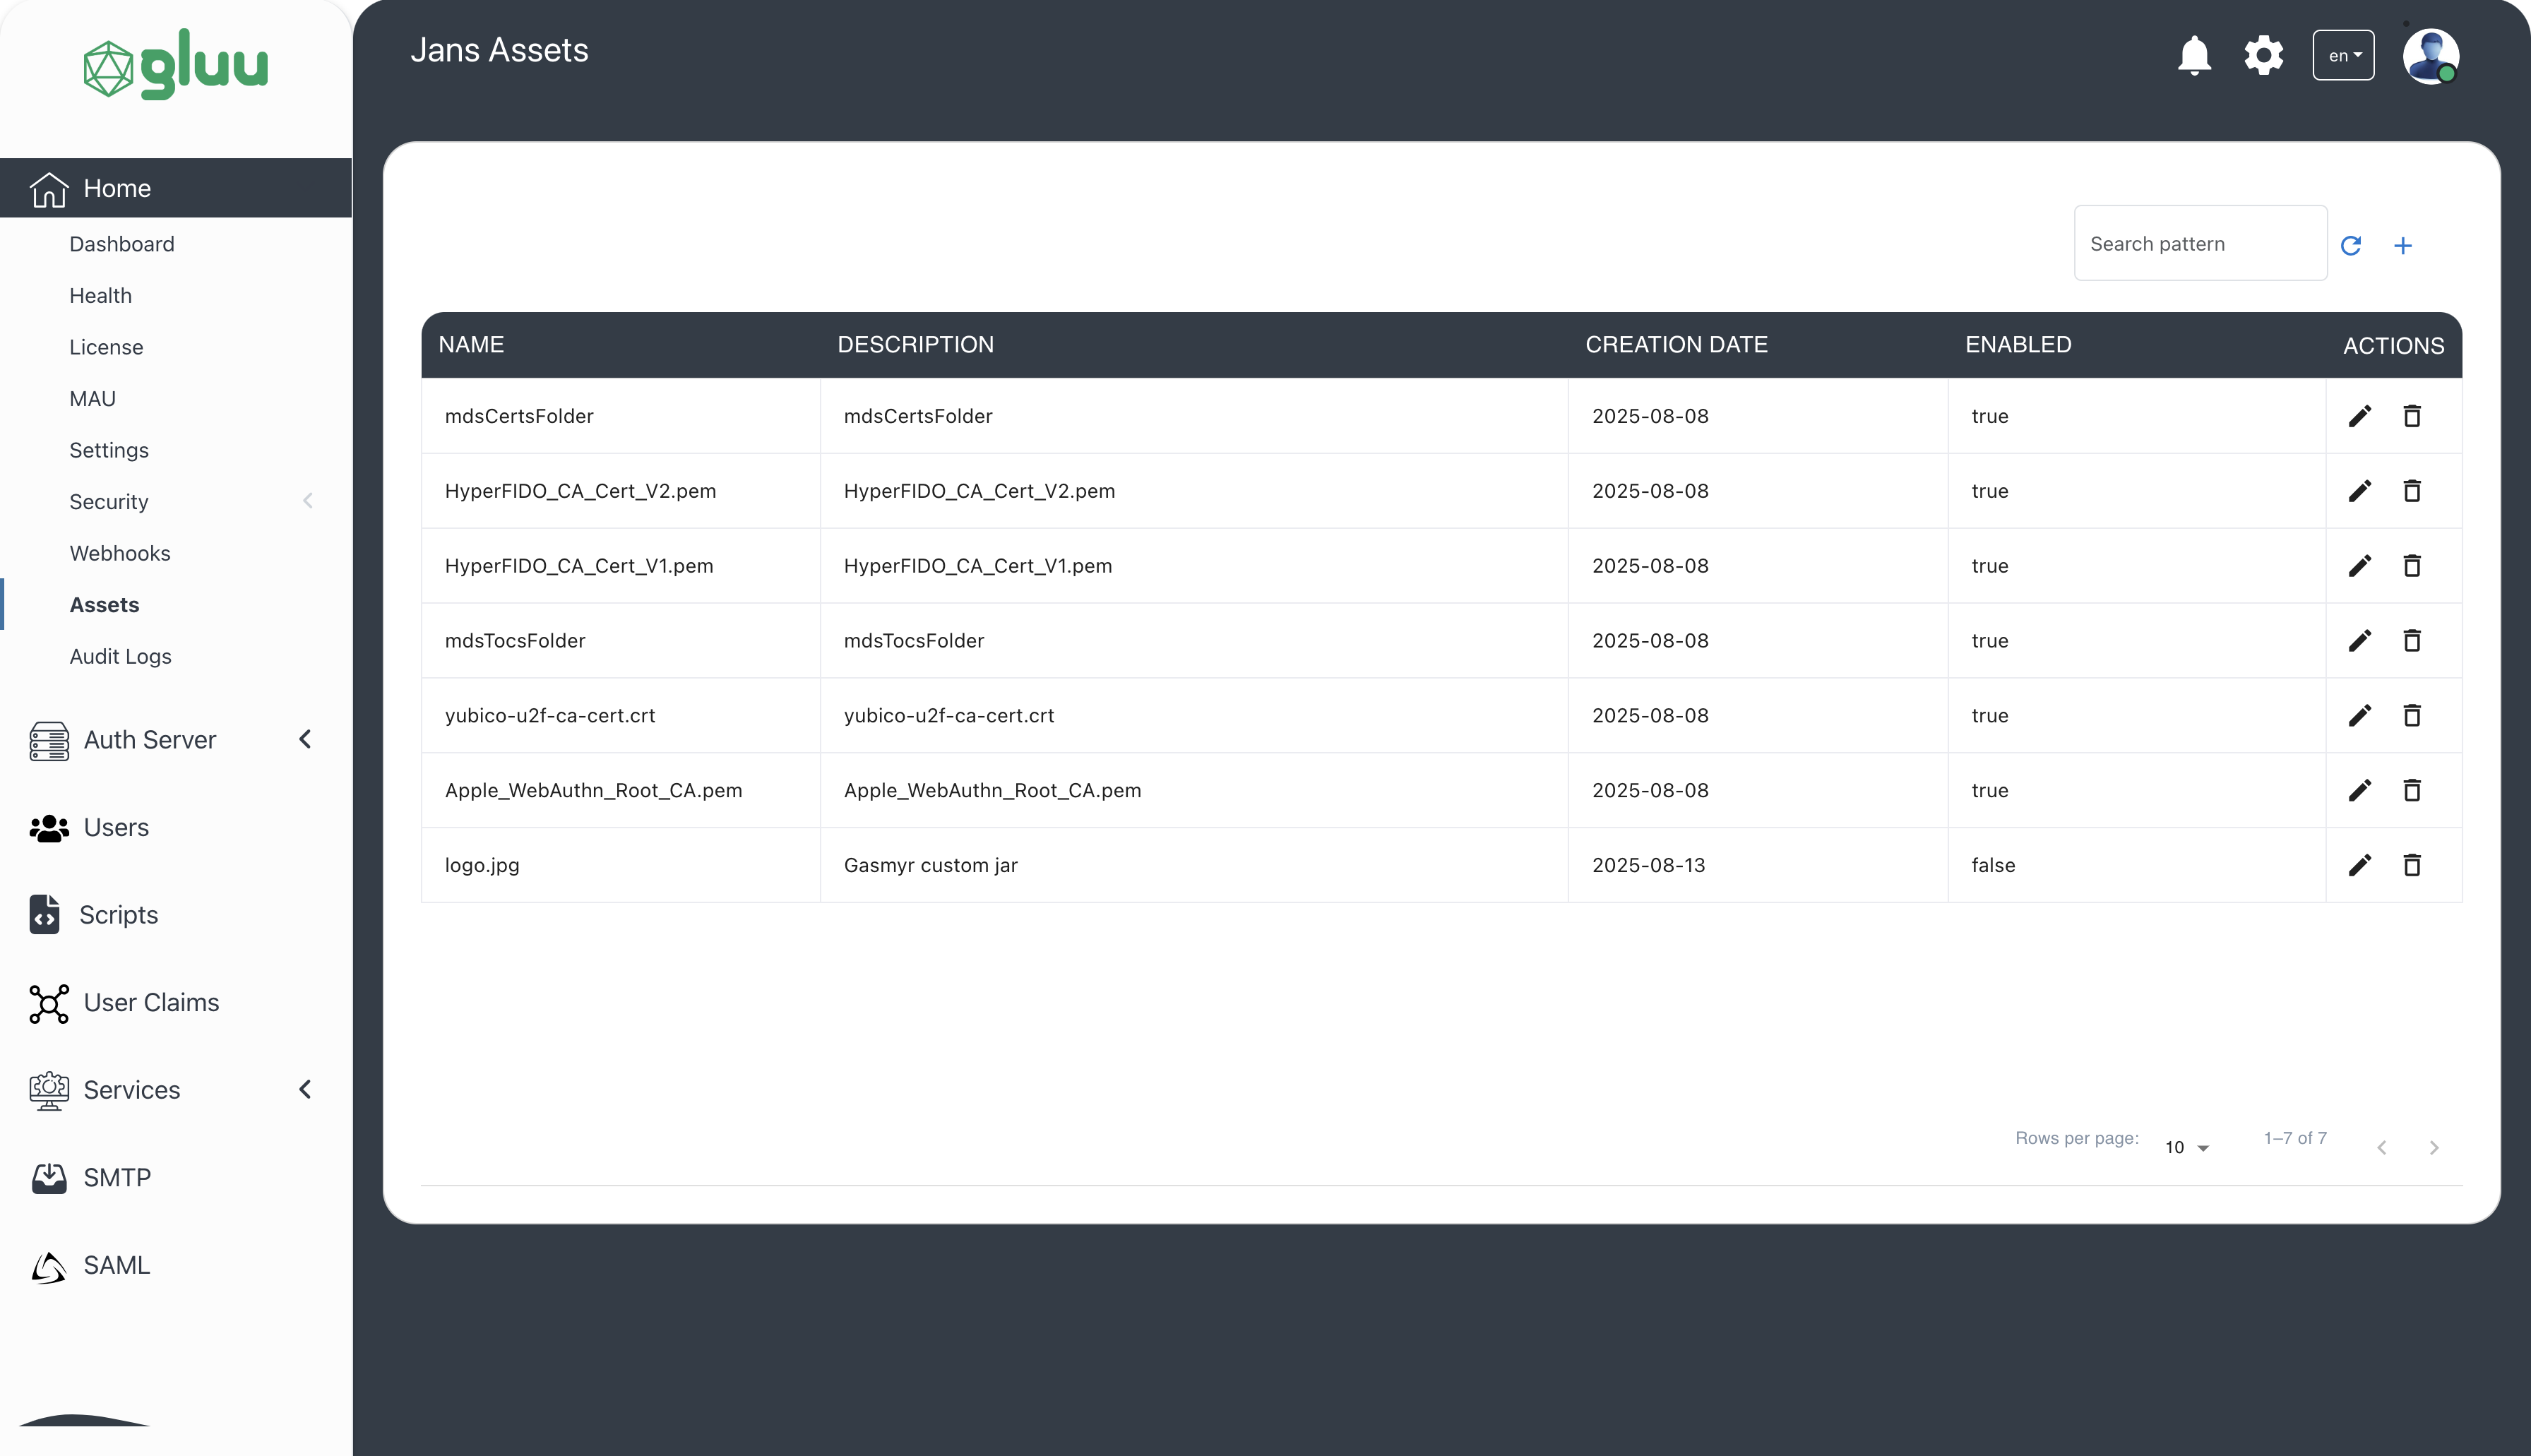Click the refresh assets icon
Viewport: 2531px width, 1456px height.
point(2351,245)
